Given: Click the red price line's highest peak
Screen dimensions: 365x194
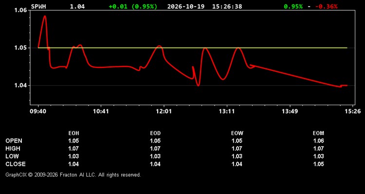Looking at the screenshot, I should point(45,16).
